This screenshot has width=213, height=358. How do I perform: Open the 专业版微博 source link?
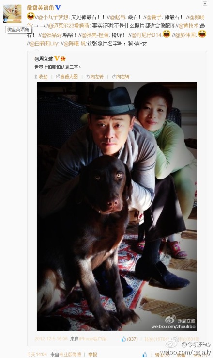[x=70, y=354]
